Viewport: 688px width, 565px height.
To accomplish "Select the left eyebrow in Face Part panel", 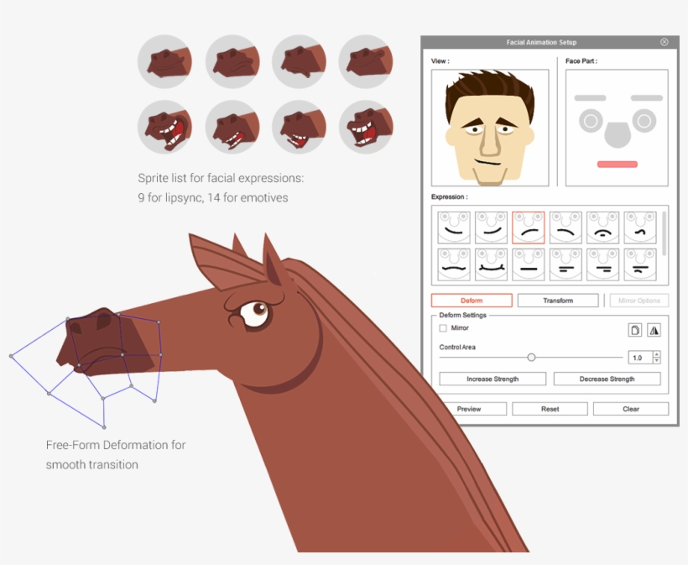I will click(590, 97).
